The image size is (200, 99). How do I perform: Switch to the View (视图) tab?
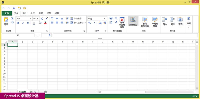(x=49, y=13)
